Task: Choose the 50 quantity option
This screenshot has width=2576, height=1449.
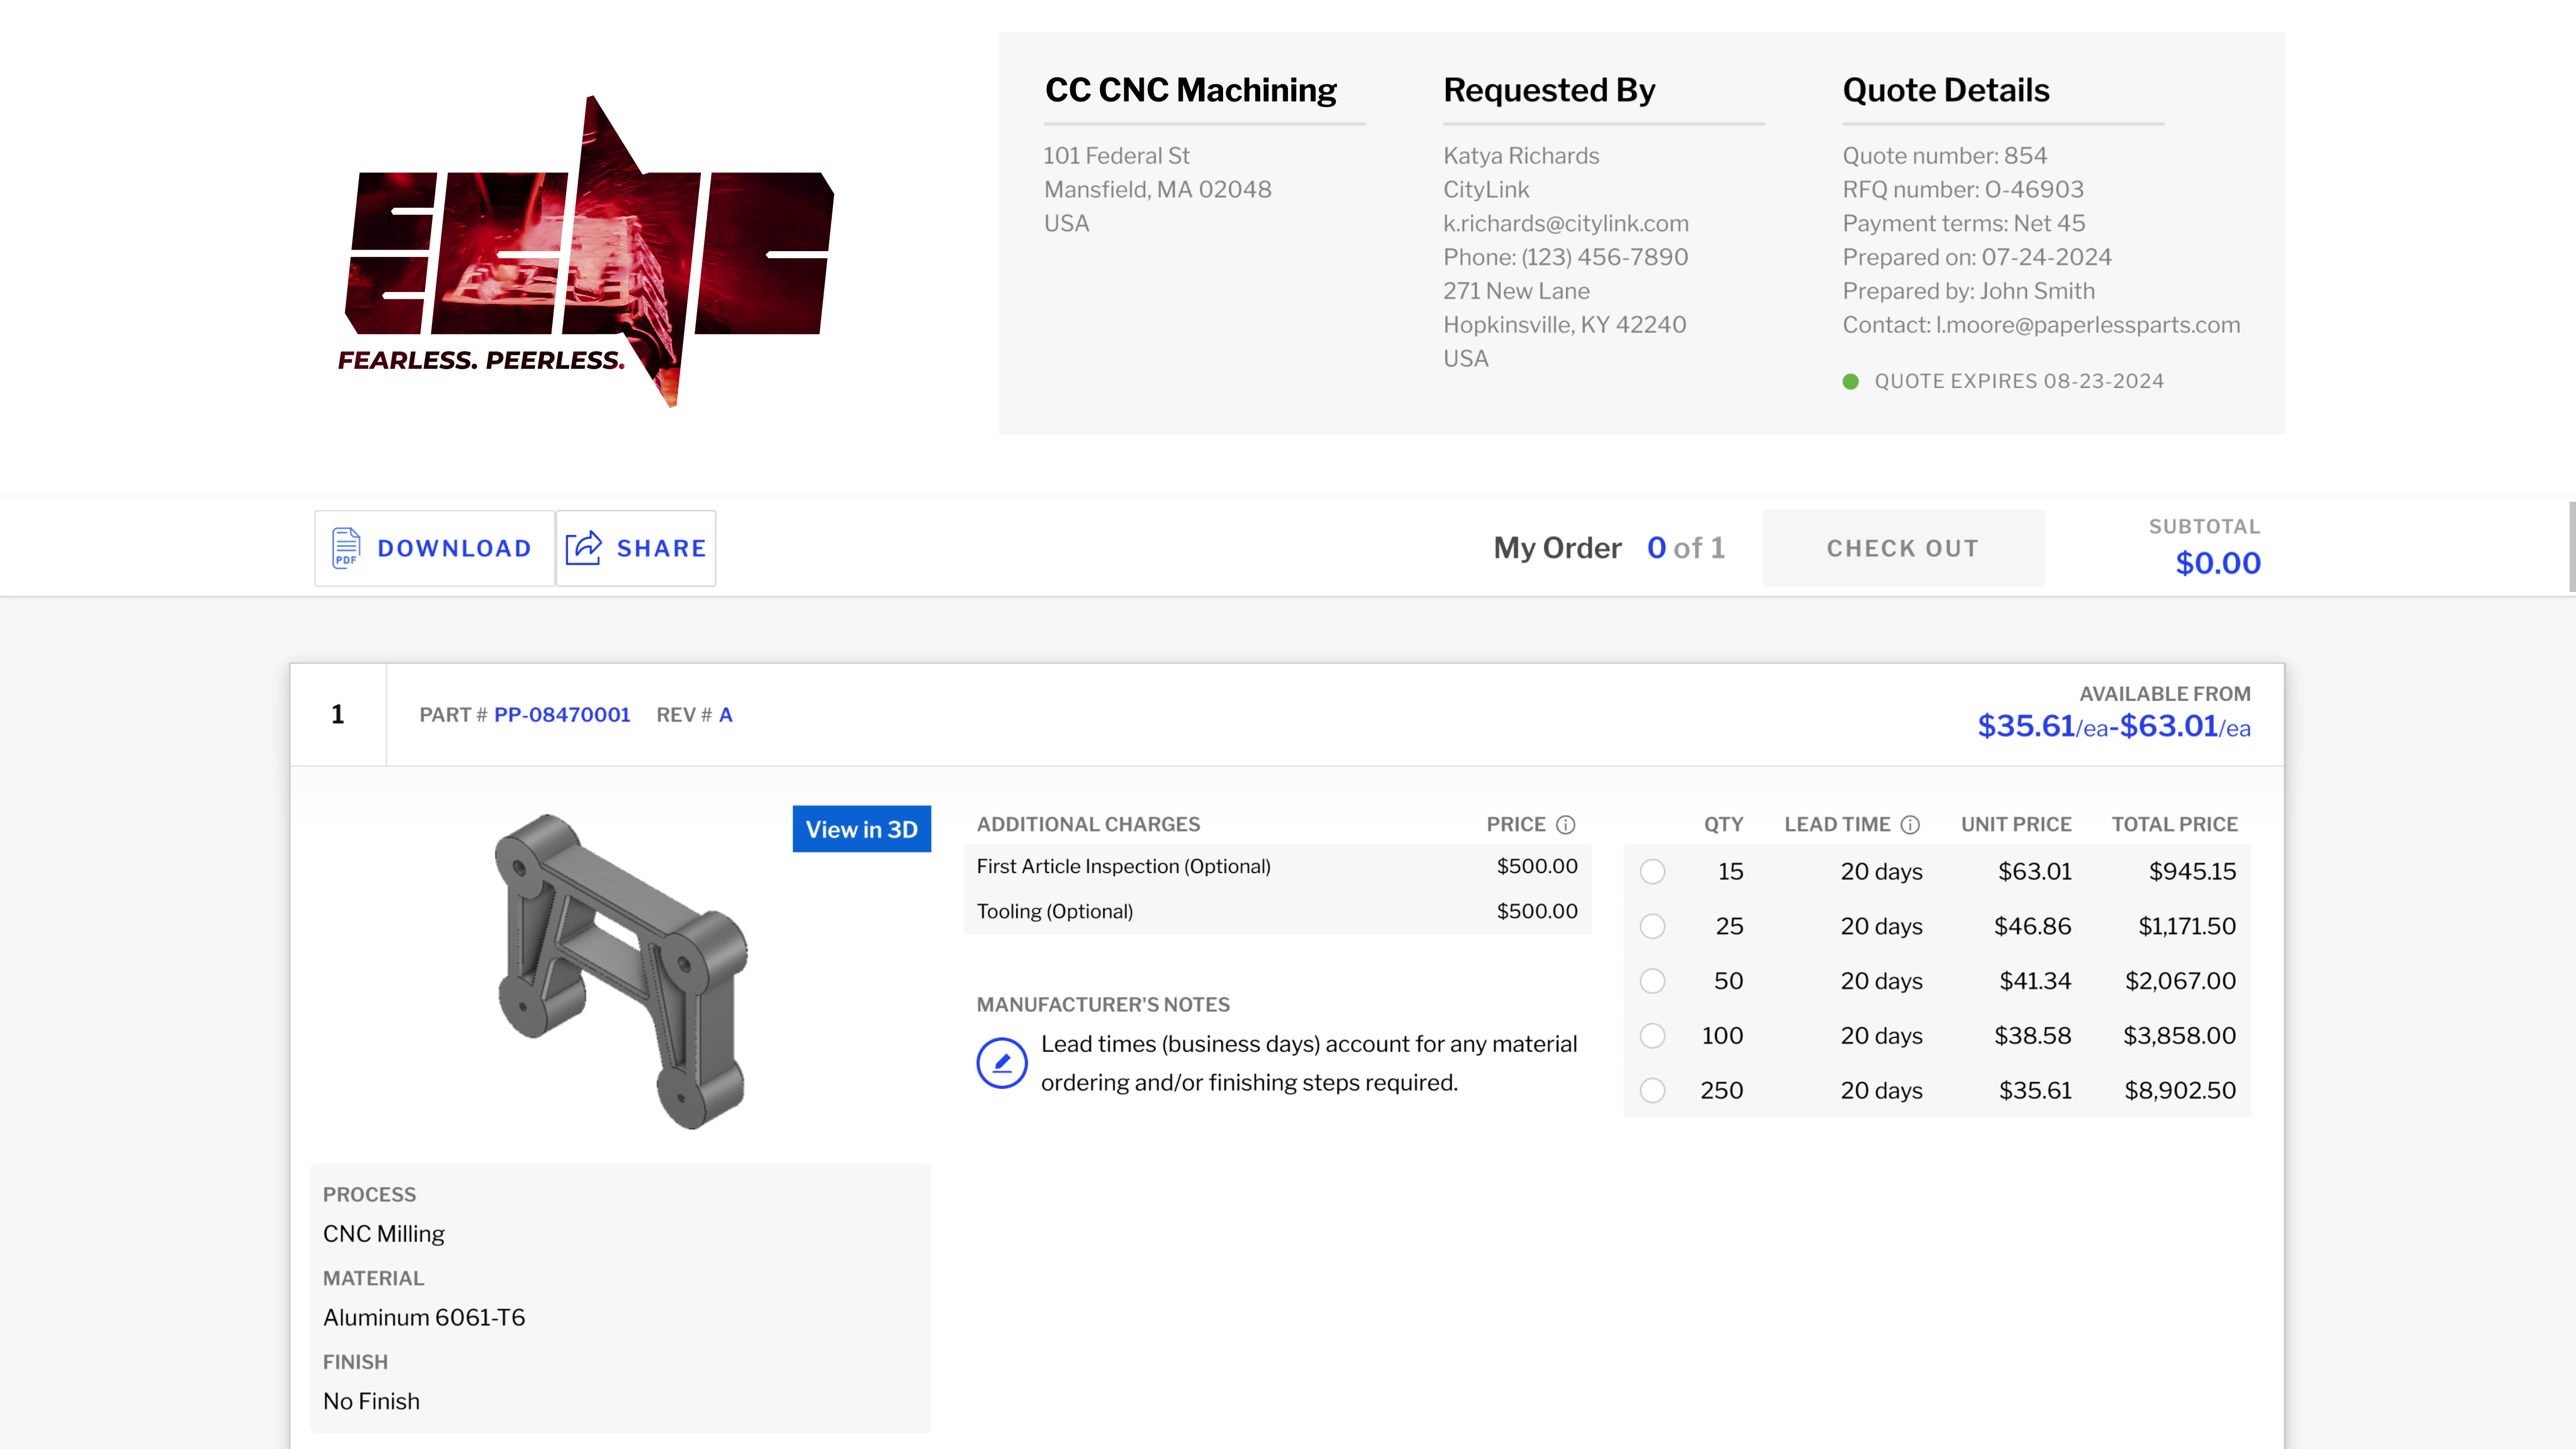Action: [1653, 981]
